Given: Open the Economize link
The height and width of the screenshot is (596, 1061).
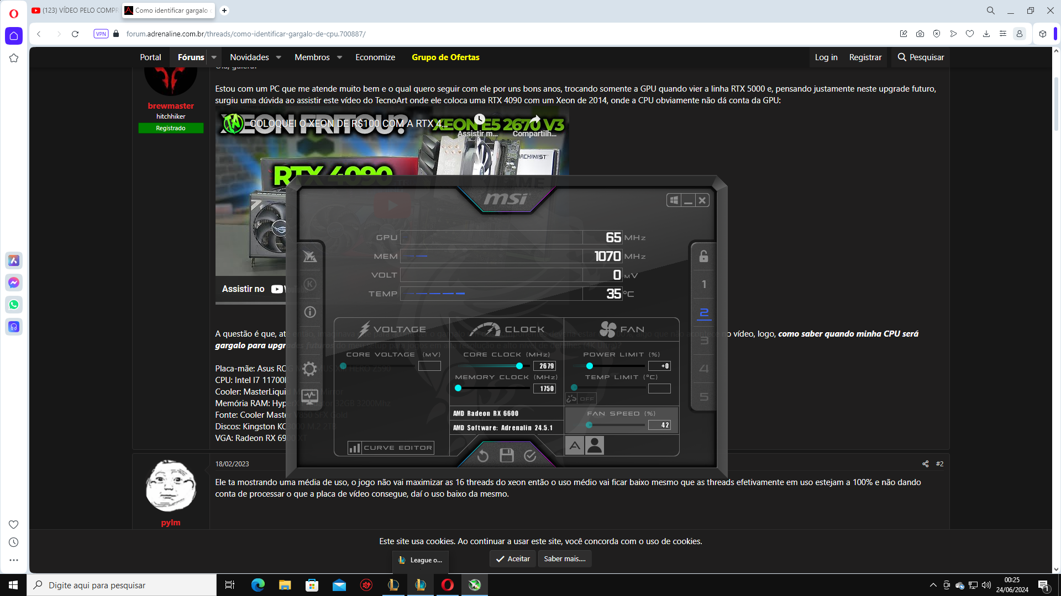Looking at the screenshot, I should point(375,57).
